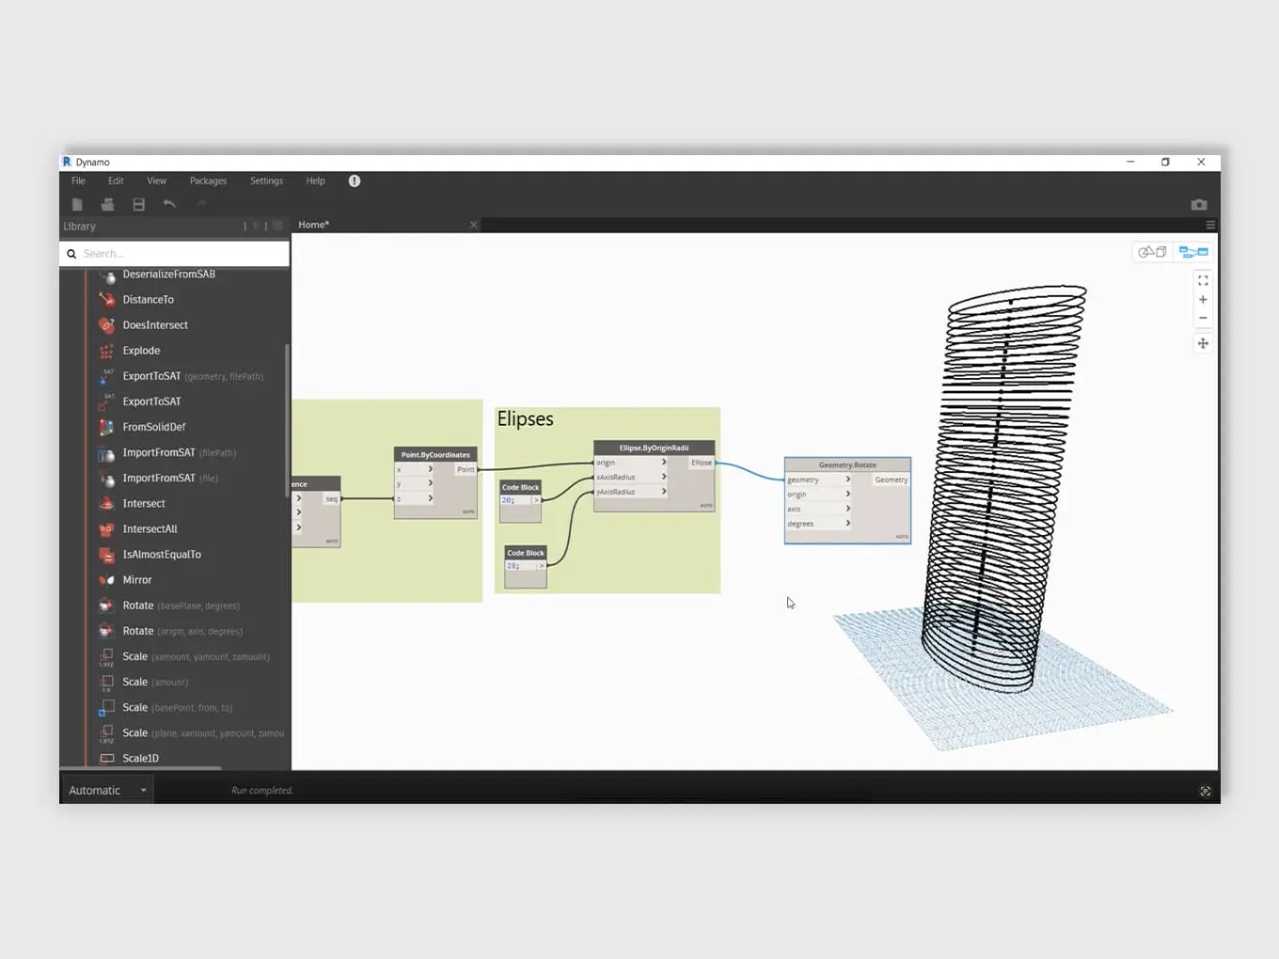This screenshot has width=1279, height=959.
Task: Open the workspace tabs hamburger menu
Action: [1210, 226]
